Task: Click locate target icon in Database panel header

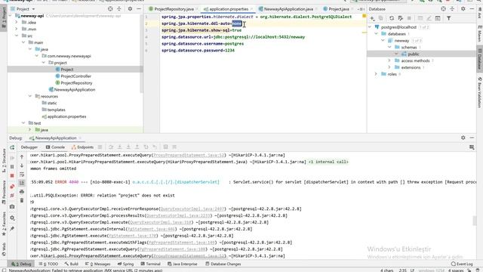Action: [443, 9]
